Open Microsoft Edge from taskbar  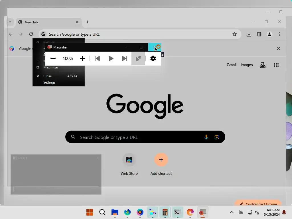click(190, 212)
